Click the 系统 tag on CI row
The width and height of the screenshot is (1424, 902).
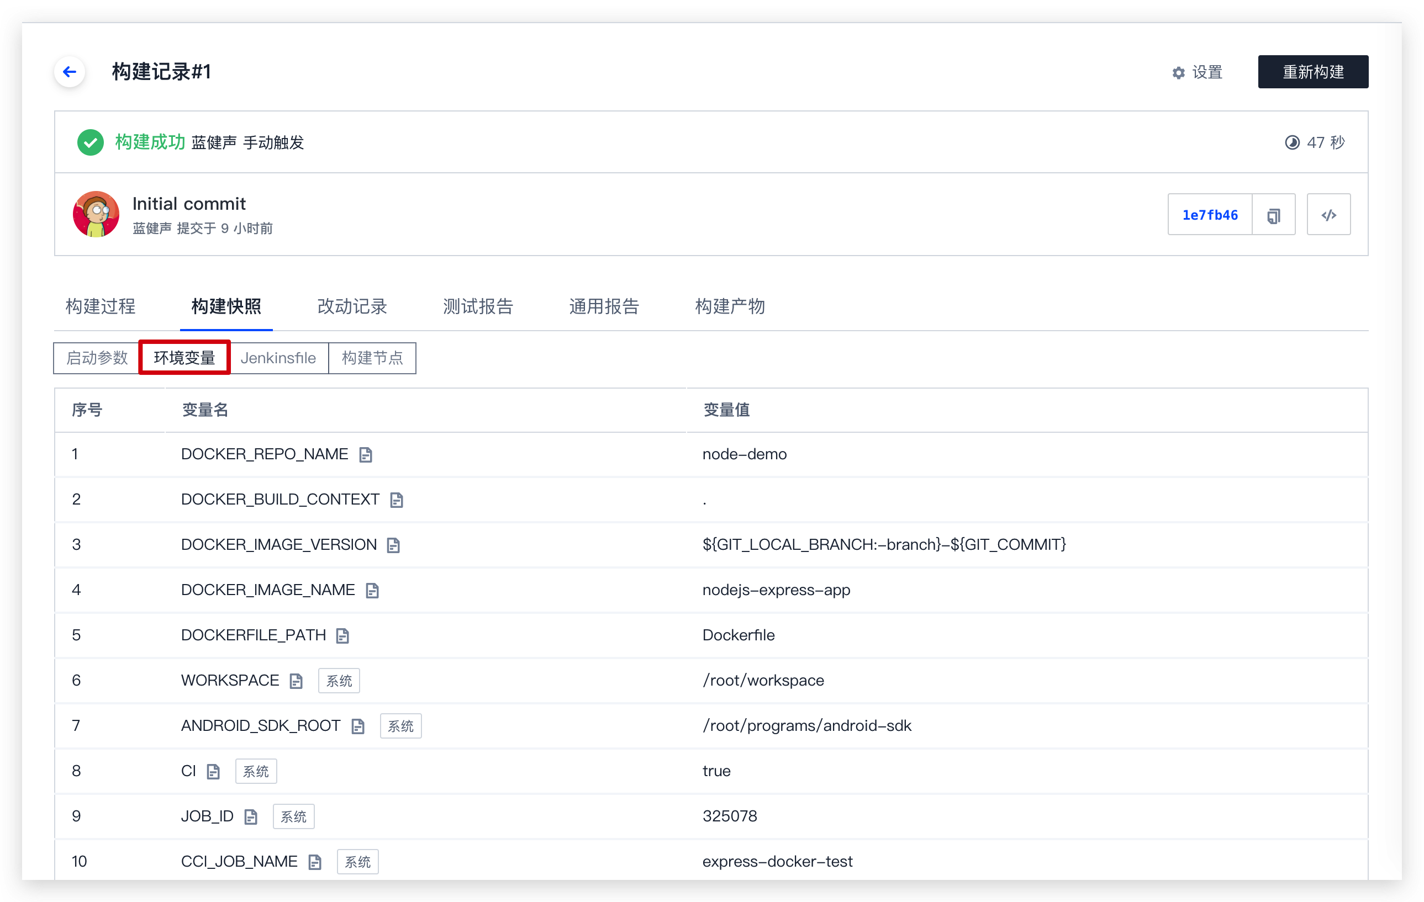click(x=256, y=771)
